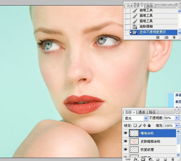The image size is (181, 161).
Task: Open the Layers panel flyout menu
Action: [x=178, y=113]
